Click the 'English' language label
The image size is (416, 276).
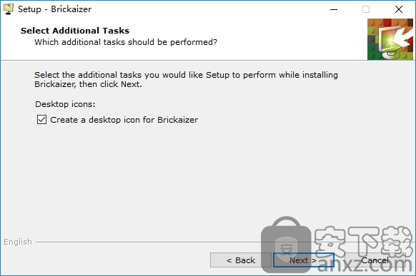coord(18,242)
